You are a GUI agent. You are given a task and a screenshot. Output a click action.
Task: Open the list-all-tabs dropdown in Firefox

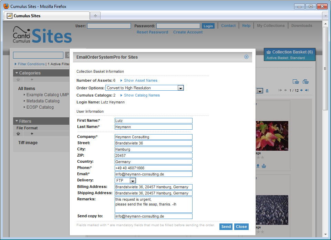(325, 16)
